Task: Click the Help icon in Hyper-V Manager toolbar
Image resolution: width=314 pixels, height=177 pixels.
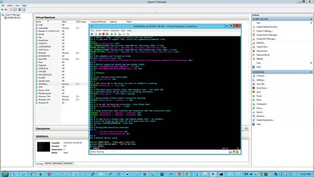Action: coord(20,10)
